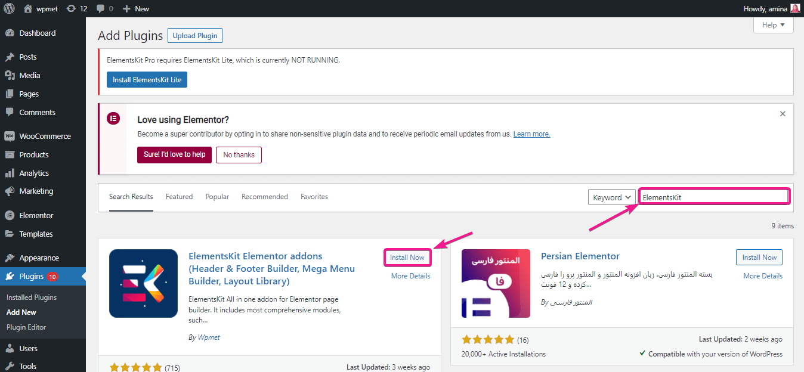The height and width of the screenshot is (372, 804).
Task: Open the comments bubble icon in admin bar
Action: click(100, 8)
